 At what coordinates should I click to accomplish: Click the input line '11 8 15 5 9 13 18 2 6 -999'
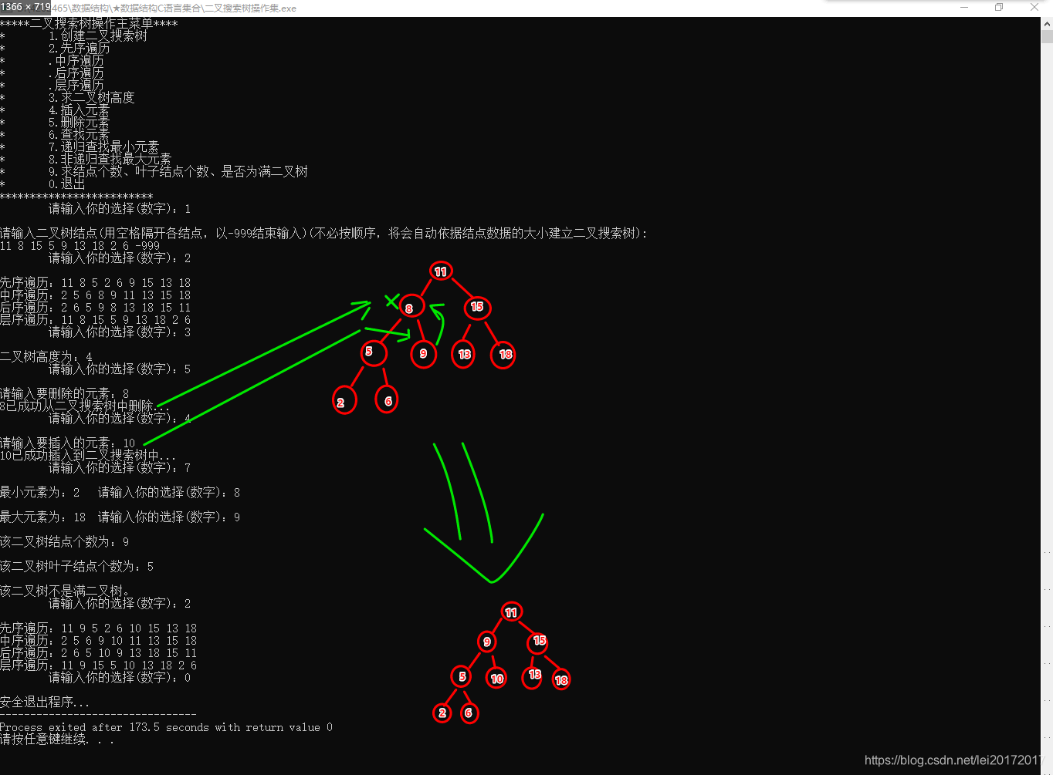coord(80,246)
